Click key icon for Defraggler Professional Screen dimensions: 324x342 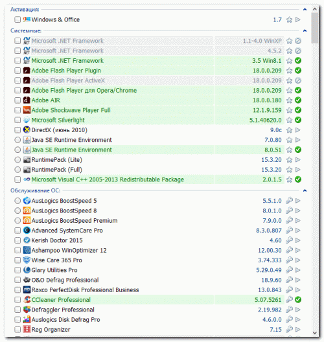click(289, 310)
